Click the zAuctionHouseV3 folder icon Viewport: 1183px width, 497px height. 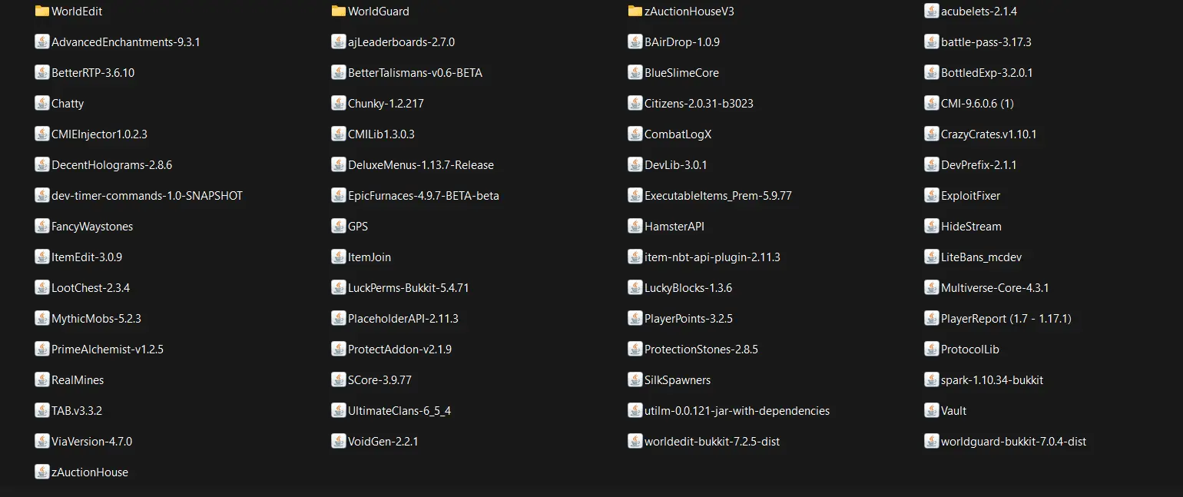pyautogui.click(x=635, y=11)
